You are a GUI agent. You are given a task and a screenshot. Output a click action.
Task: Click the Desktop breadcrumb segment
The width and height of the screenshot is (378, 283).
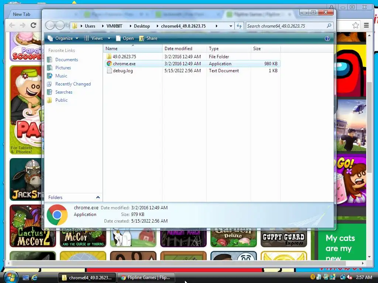142,26
